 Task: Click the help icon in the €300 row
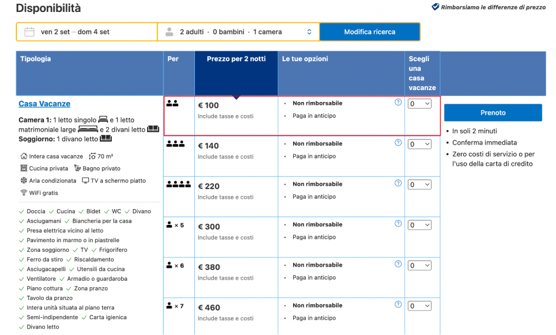[398, 224]
